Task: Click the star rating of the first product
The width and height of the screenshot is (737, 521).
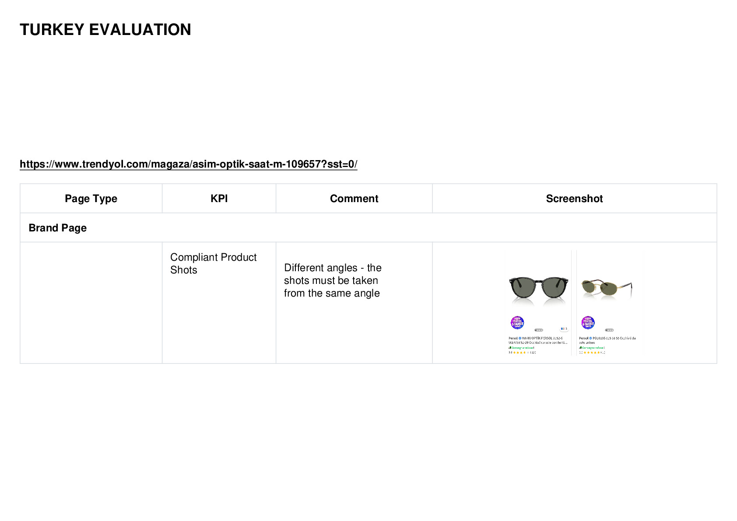Action: pos(522,353)
